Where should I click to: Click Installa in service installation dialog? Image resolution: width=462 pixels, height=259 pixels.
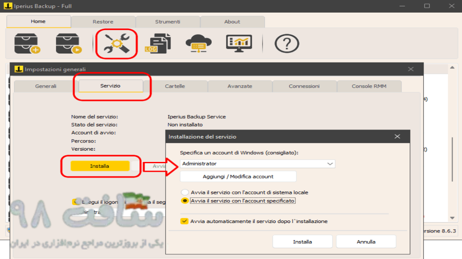coord(303,241)
